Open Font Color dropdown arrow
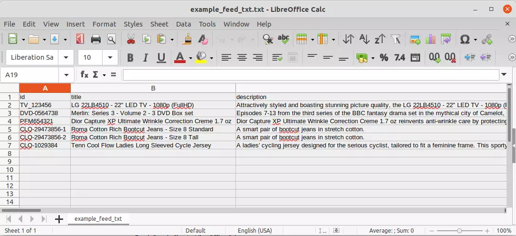 (x=190, y=58)
